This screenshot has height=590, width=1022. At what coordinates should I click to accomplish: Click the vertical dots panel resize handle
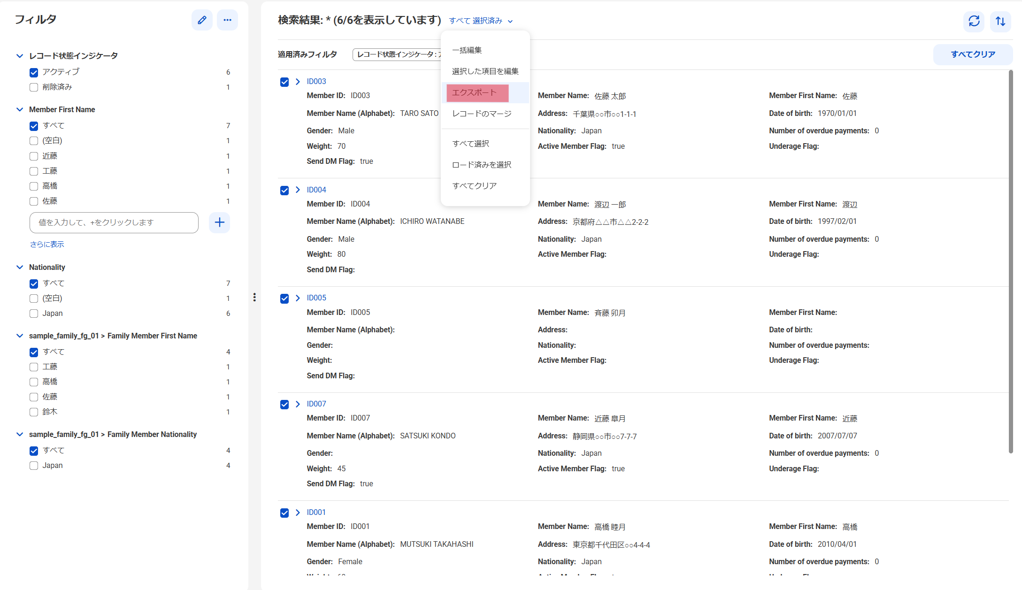click(x=254, y=297)
